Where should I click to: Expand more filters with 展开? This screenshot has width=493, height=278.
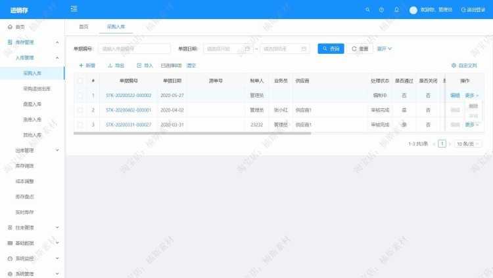pos(385,49)
